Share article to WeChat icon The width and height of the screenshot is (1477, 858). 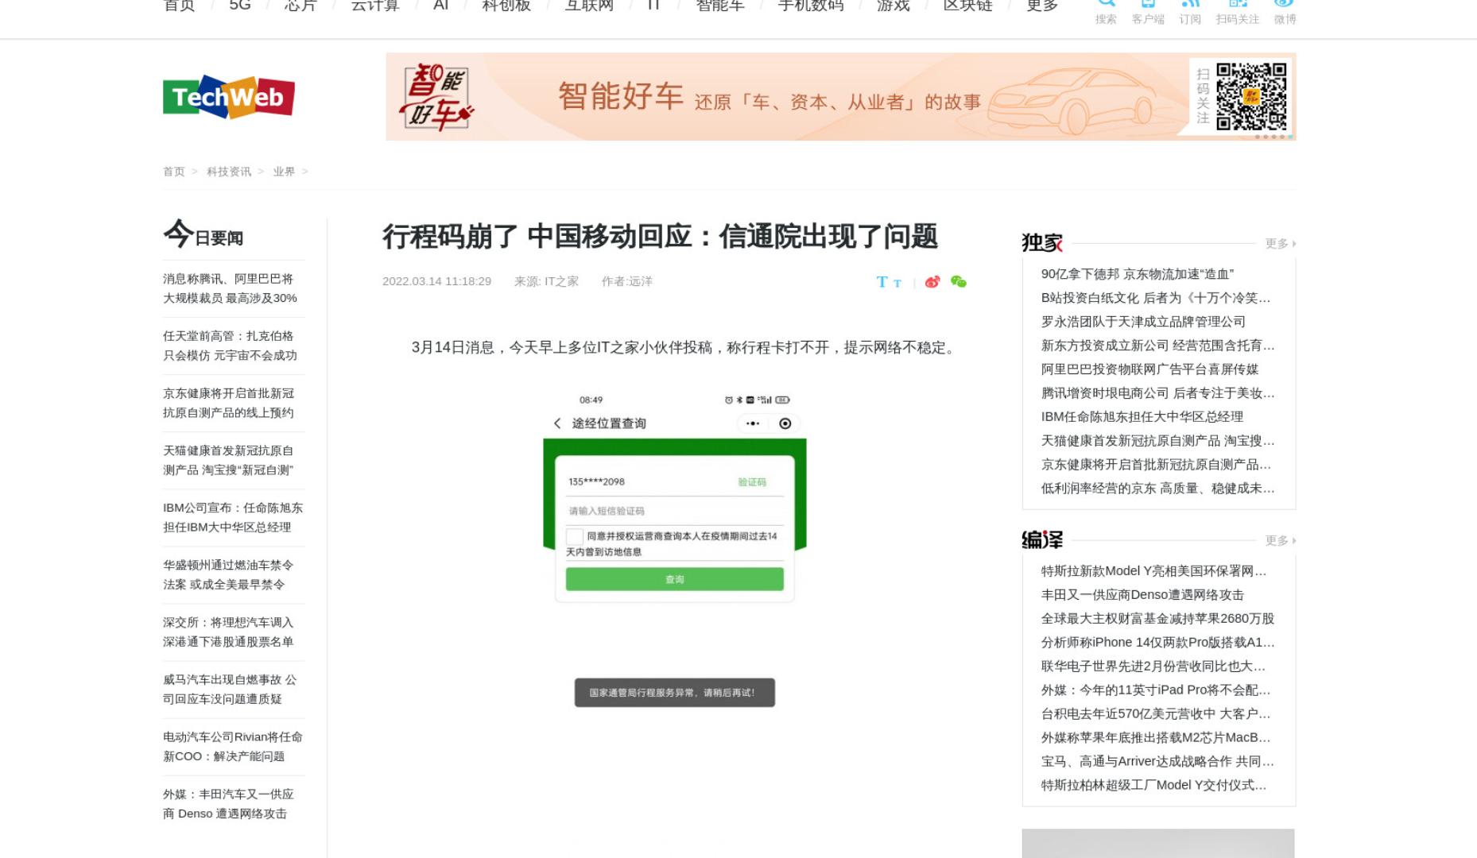[x=959, y=281]
